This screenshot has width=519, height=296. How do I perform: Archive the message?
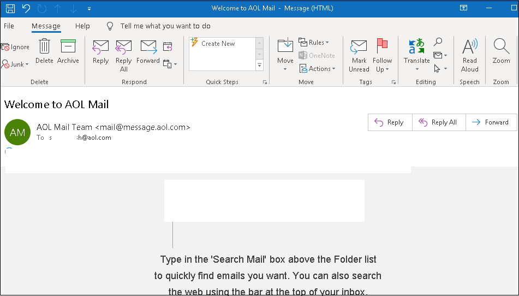[68, 51]
